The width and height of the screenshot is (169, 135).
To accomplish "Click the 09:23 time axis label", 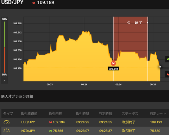I will pyautogui.click(x=50, y=85).
